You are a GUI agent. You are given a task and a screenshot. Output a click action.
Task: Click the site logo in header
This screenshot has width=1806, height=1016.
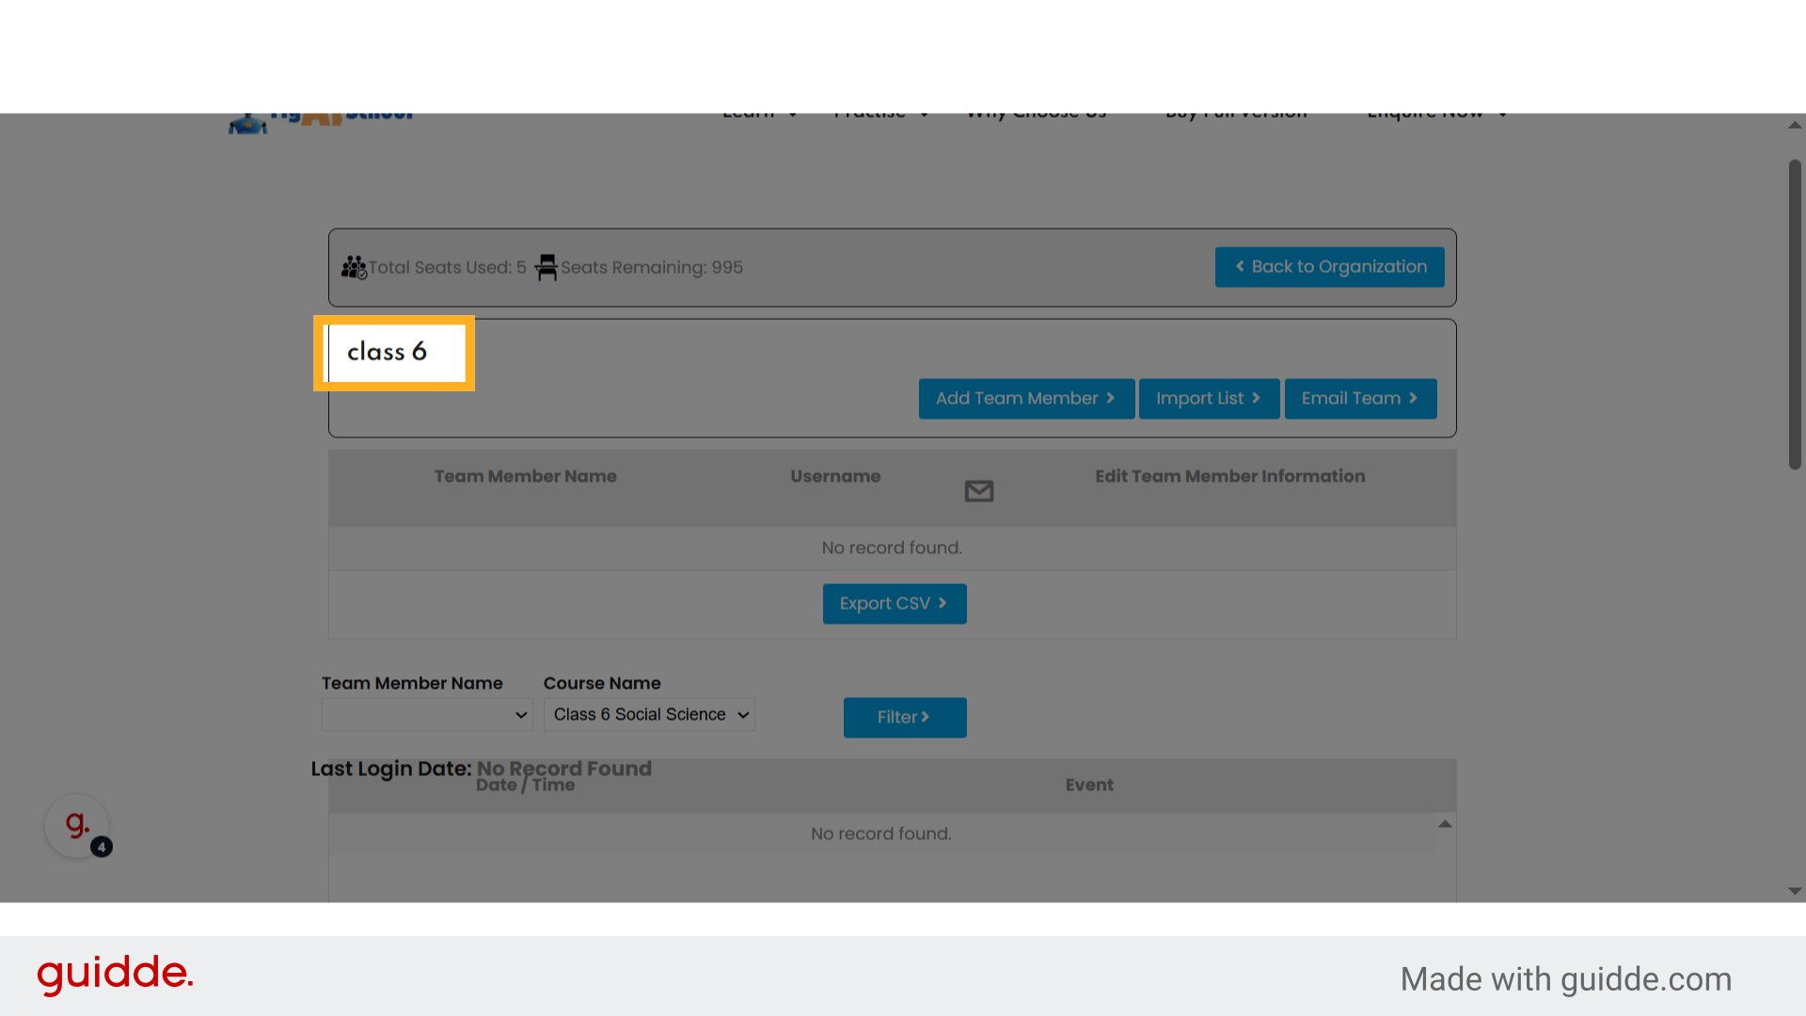[322, 119]
